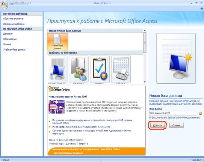Choose the Contacts template with two people
The image size is (204, 162).
click(79, 69)
